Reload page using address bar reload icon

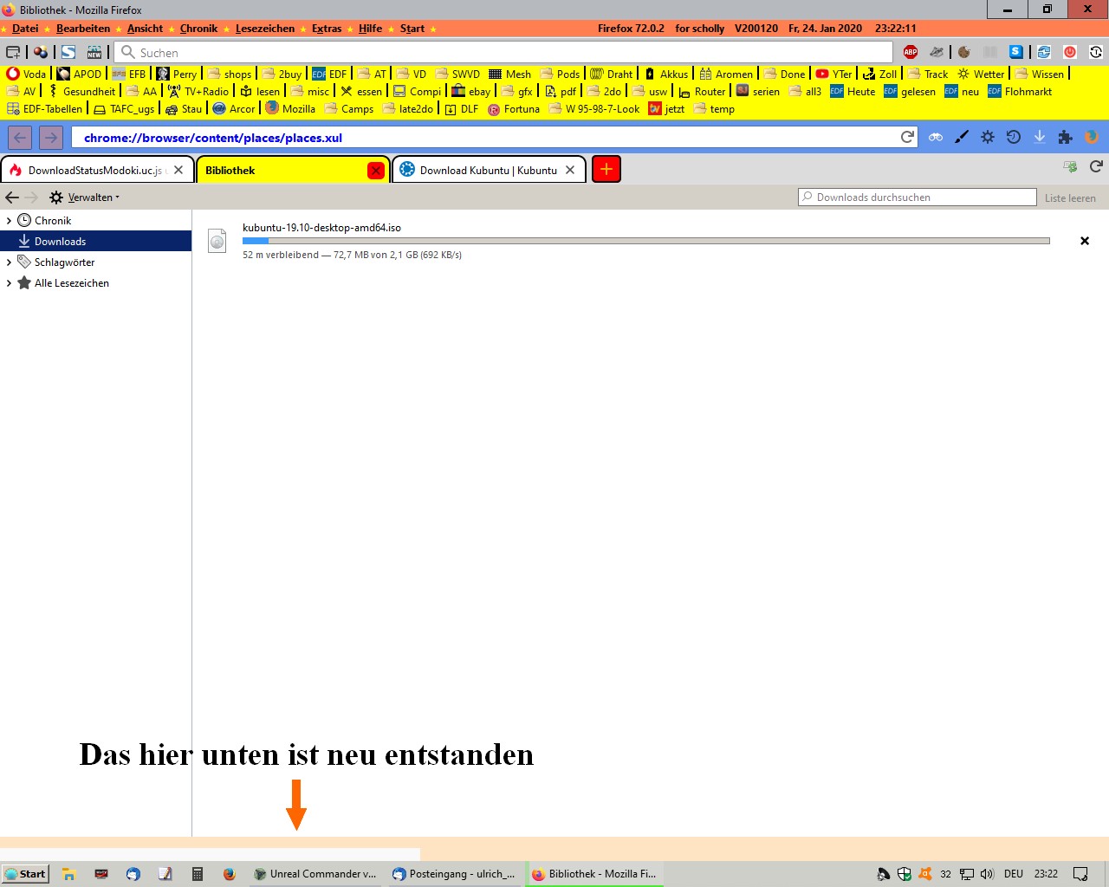point(907,137)
